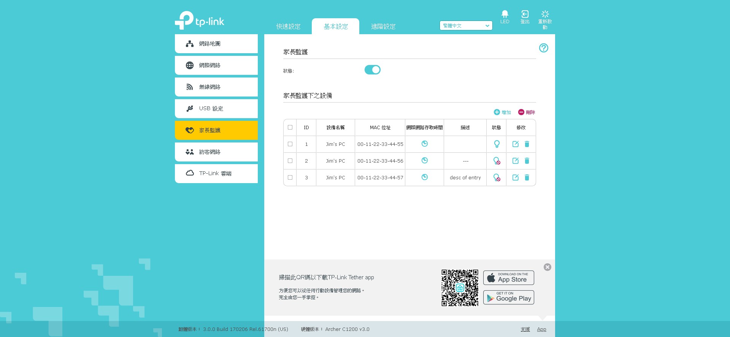Tick checkbox for entry ID 3
The height and width of the screenshot is (337, 730).
(290, 177)
